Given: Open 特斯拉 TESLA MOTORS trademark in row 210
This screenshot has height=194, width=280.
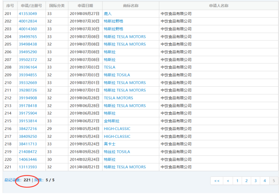Looking at the screenshot, I should 125,83.
